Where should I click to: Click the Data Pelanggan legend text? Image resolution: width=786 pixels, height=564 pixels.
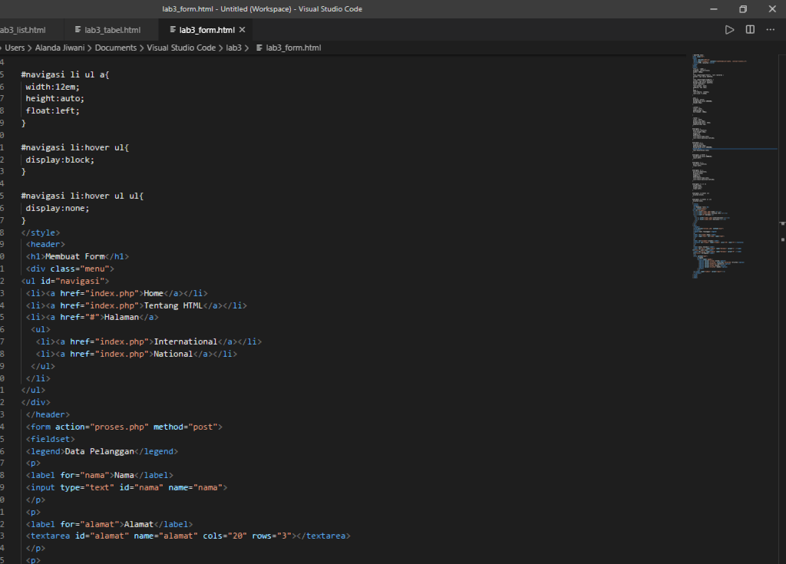[x=96, y=450]
